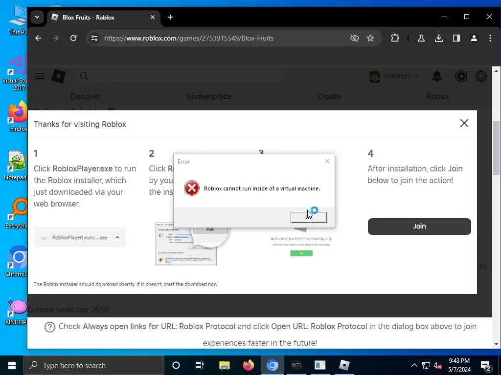501x375 pixels.
Task: Open the browser three-dot menu
Action: point(490,38)
